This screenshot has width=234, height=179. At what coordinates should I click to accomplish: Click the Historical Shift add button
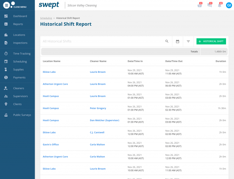point(211,41)
